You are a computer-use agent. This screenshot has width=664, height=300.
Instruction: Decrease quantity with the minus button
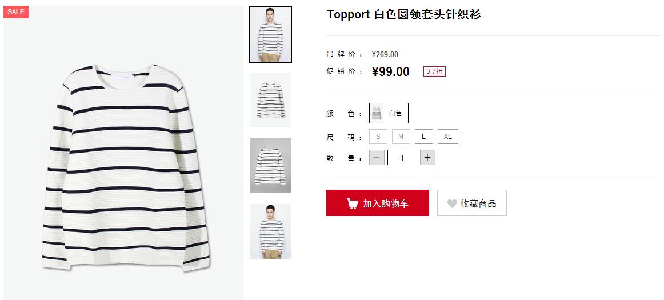point(377,158)
